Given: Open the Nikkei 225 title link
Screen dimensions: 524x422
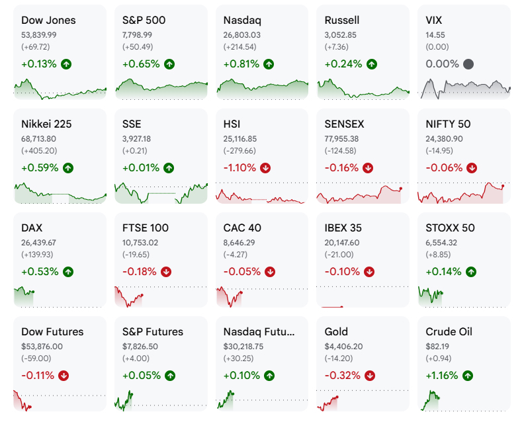Looking at the screenshot, I should point(46,124).
